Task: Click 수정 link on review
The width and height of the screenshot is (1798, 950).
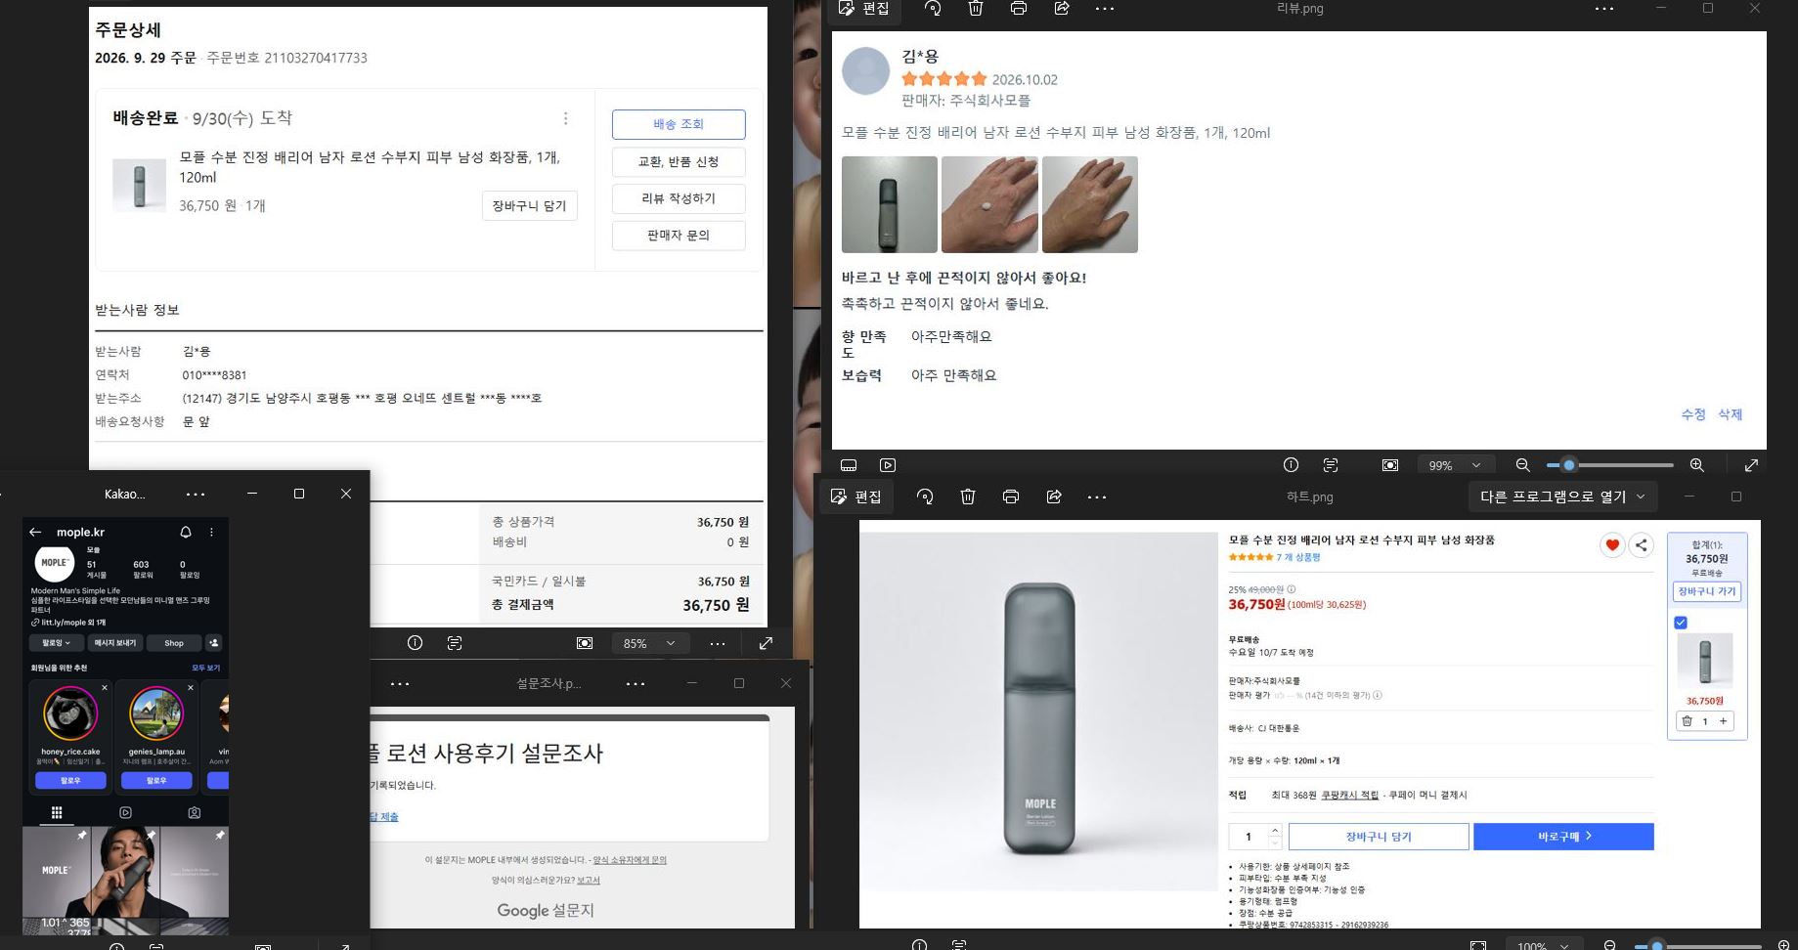Action: 1693,414
